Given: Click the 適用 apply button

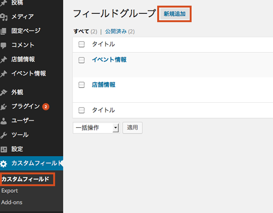Looking at the screenshot, I should (x=132, y=128).
